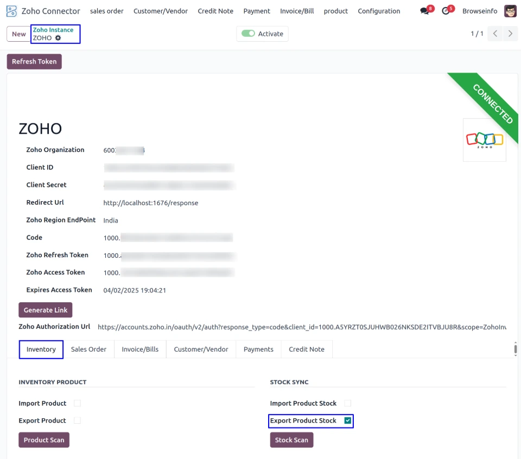Image resolution: width=521 pixels, height=459 pixels.
Task: Open the Invoice/Bill top menu
Action: pyautogui.click(x=297, y=11)
